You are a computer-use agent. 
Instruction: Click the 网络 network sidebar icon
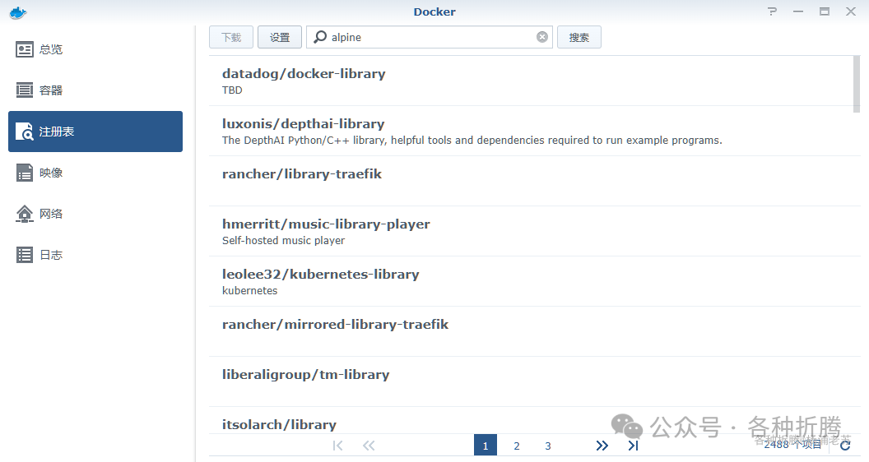coord(25,213)
